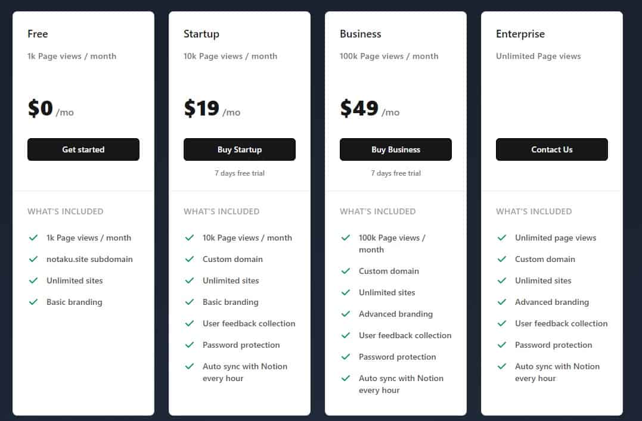The image size is (642, 421).
Task: Click checkmark beside Startup Password protection
Action: tap(190, 345)
